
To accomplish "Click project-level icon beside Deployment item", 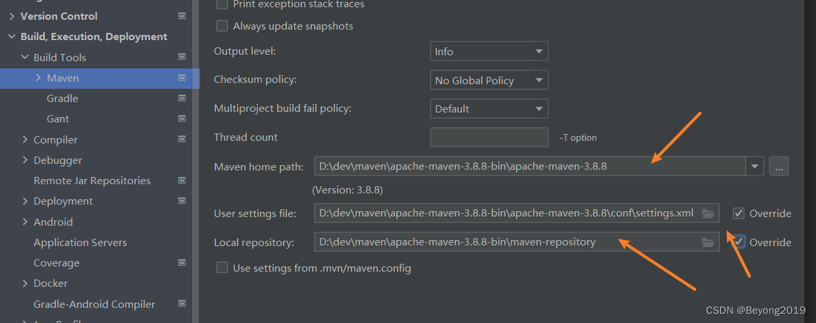I will pos(182,201).
